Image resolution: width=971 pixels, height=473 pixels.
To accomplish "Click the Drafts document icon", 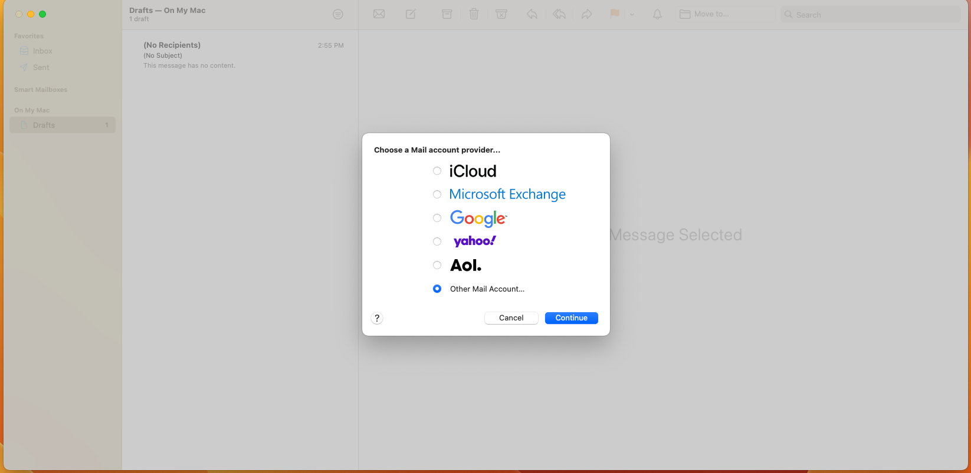I will (24, 125).
